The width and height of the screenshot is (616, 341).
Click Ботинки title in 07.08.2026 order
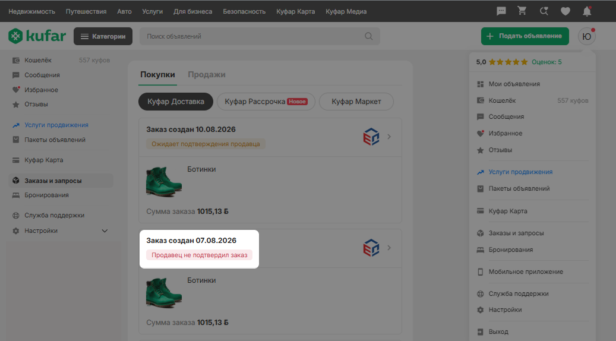pyautogui.click(x=201, y=280)
